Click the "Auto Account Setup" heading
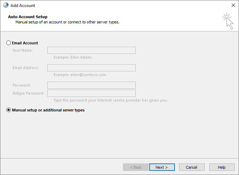239x175 pixels. click(28, 17)
